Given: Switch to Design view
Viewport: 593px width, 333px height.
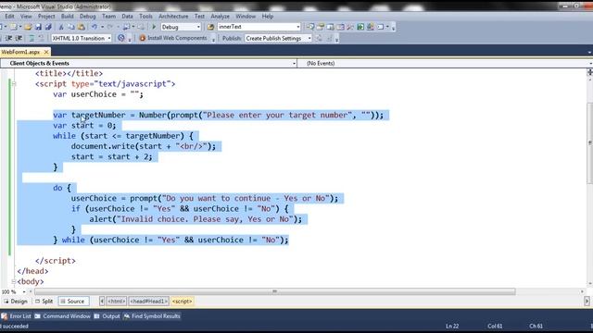Looking at the screenshot, I should click(x=16, y=302).
